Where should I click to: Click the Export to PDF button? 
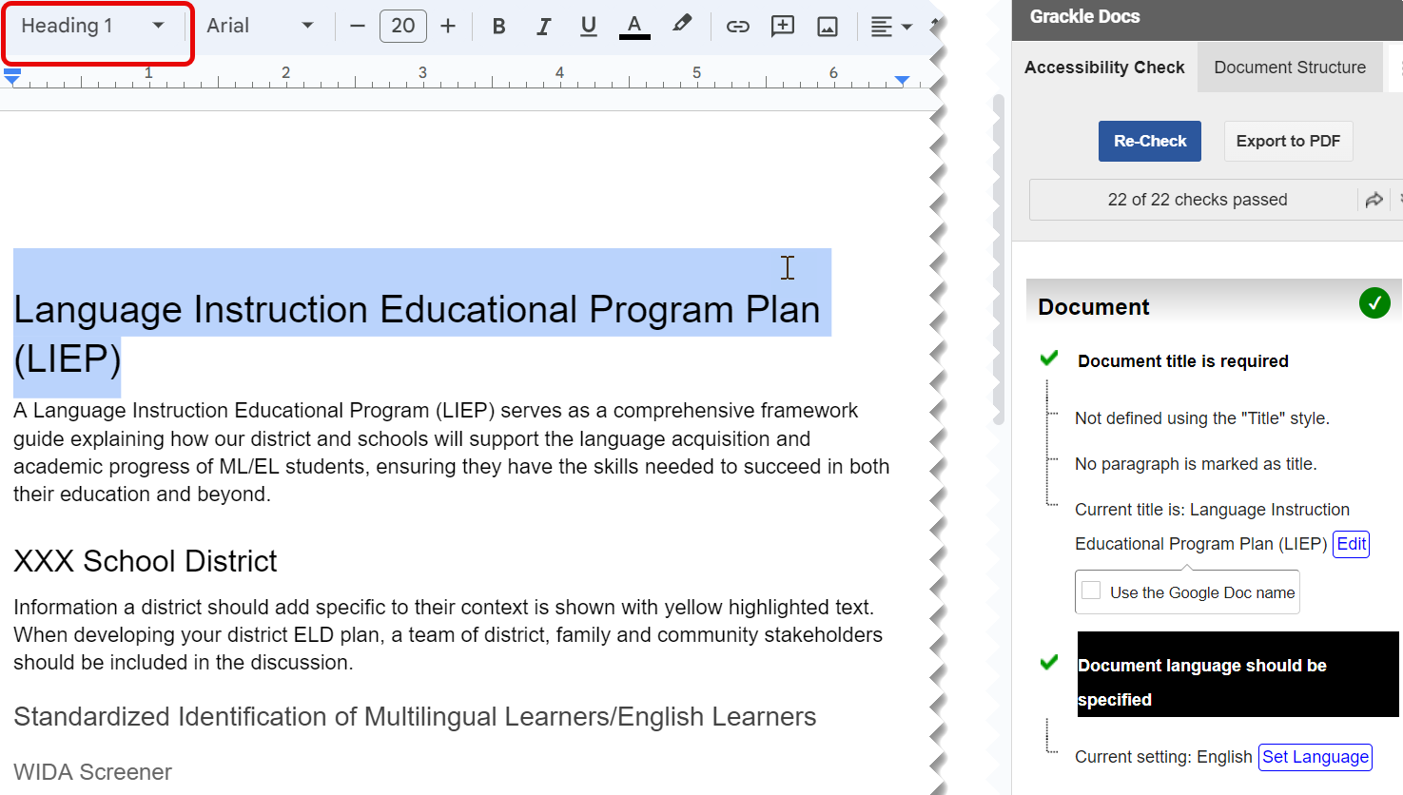point(1288,141)
